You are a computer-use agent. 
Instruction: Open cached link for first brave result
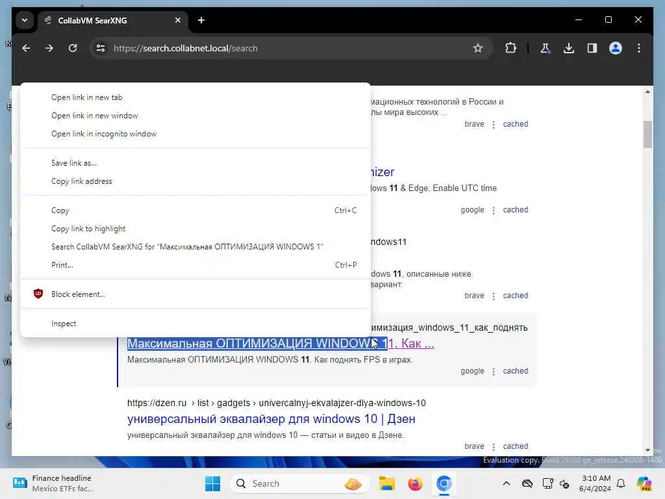(515, 124)
